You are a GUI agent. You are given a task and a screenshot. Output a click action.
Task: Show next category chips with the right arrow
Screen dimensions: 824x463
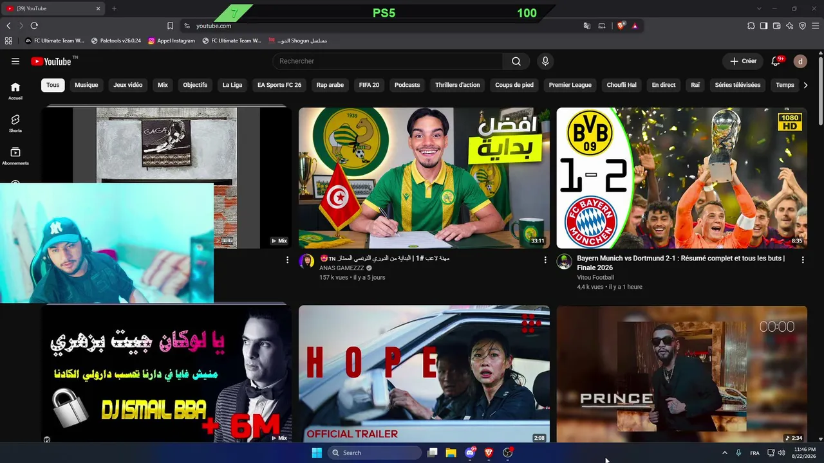(805, 85)
